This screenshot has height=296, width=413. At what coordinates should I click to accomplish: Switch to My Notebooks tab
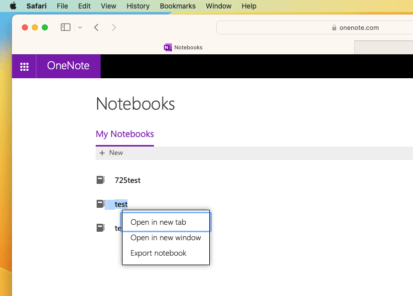coord(125,134)
